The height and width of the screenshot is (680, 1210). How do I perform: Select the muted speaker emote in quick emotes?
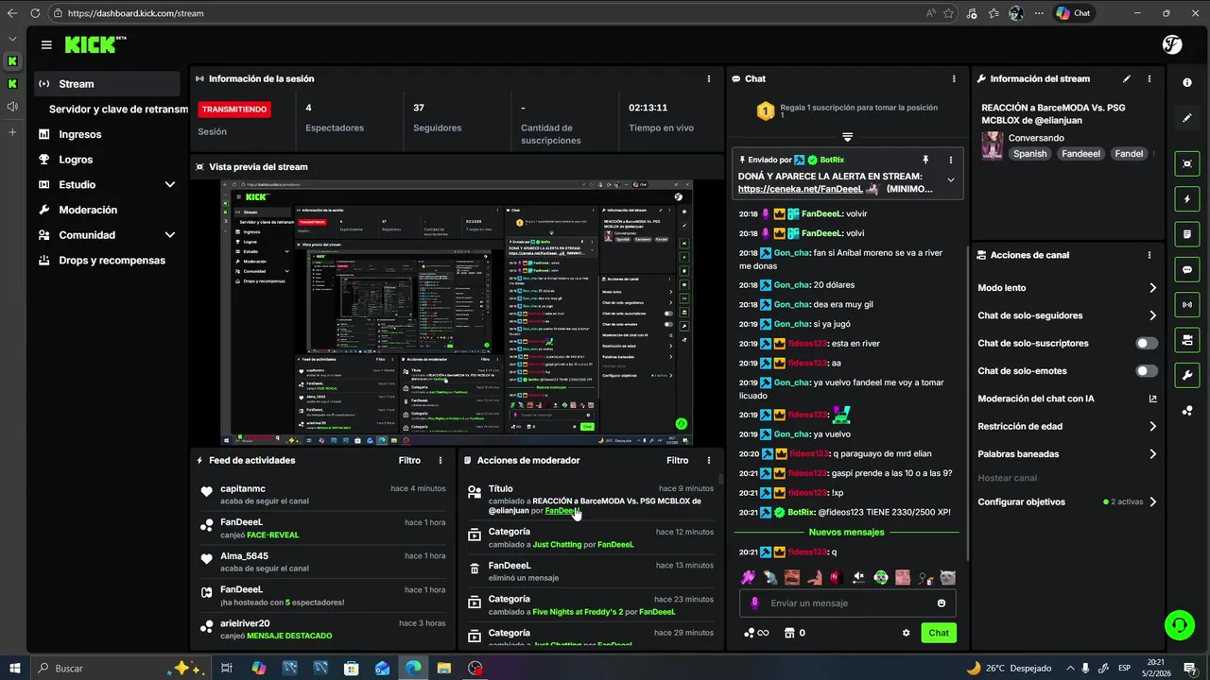[858, 577]
